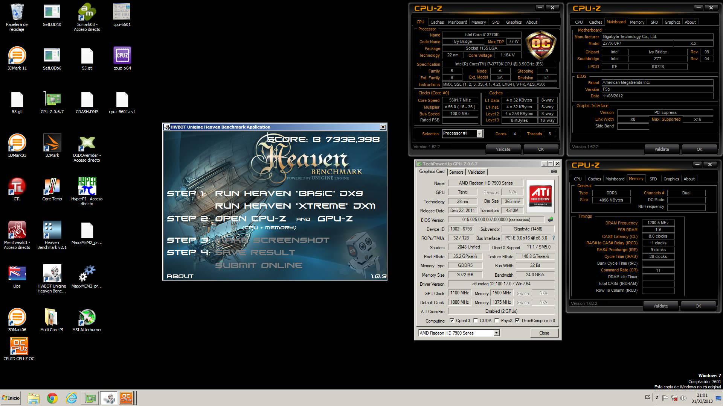
Task: Click the ES language indicator in taskbar
Action: pyautogui.click(x=647, y=397)
